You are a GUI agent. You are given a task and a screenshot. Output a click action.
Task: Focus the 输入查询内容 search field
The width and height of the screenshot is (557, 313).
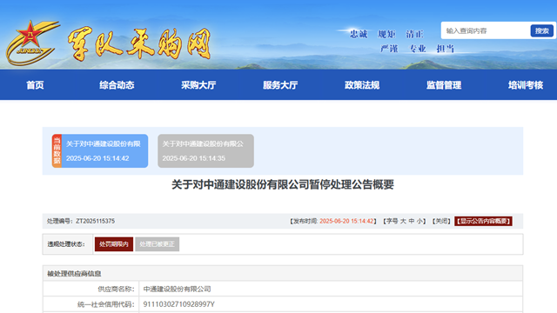point(486,31)
